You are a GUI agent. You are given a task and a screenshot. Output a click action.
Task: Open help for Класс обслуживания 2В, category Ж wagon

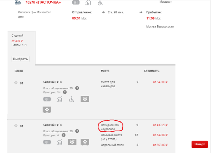click(77, 131)
